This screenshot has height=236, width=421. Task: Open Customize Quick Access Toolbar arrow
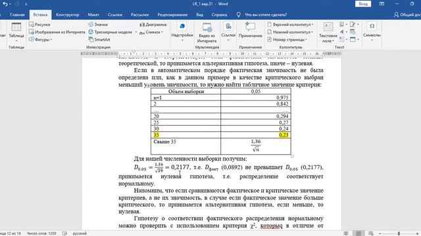click(x=26, y=4)
